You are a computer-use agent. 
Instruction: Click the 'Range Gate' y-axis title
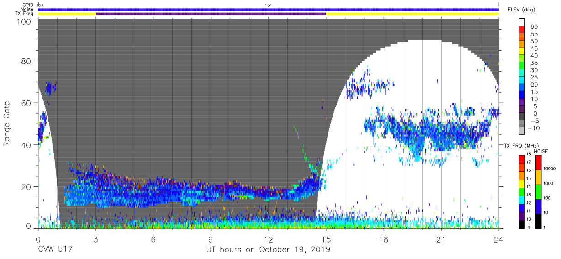pyautogui.click(x=7, y=124)
